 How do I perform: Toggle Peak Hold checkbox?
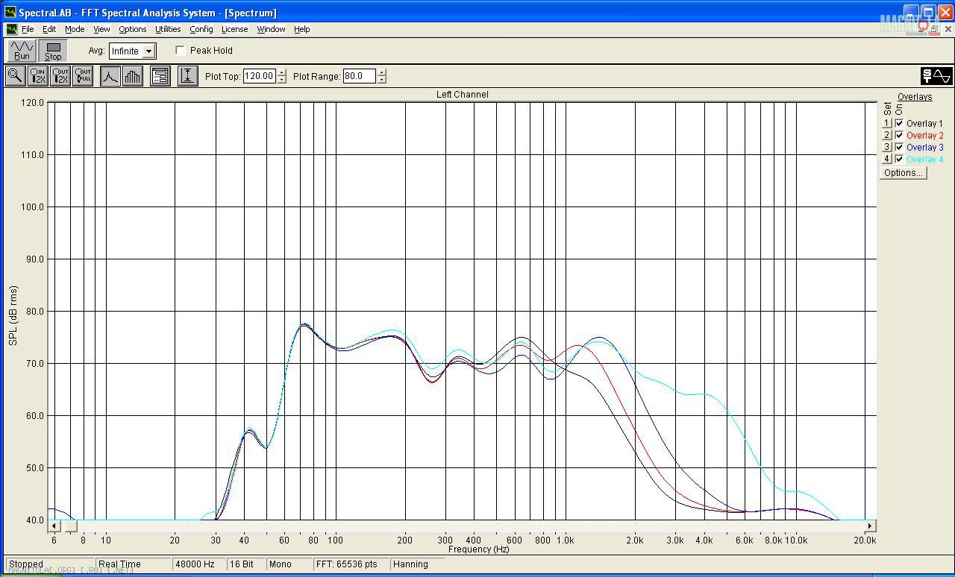tap(181, 51)
